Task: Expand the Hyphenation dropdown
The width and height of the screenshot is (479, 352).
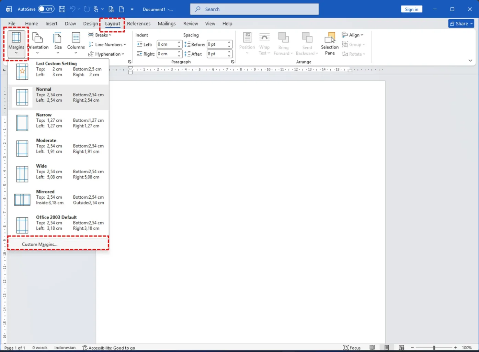Action: pyautogui.click(x=107, y=54)
